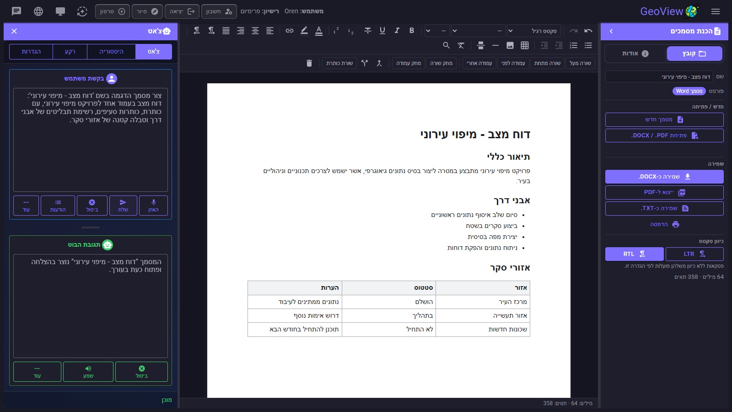Viewport: 732px width, 412px height.
Task: Justify the text
Action: (x=226, y=31)
